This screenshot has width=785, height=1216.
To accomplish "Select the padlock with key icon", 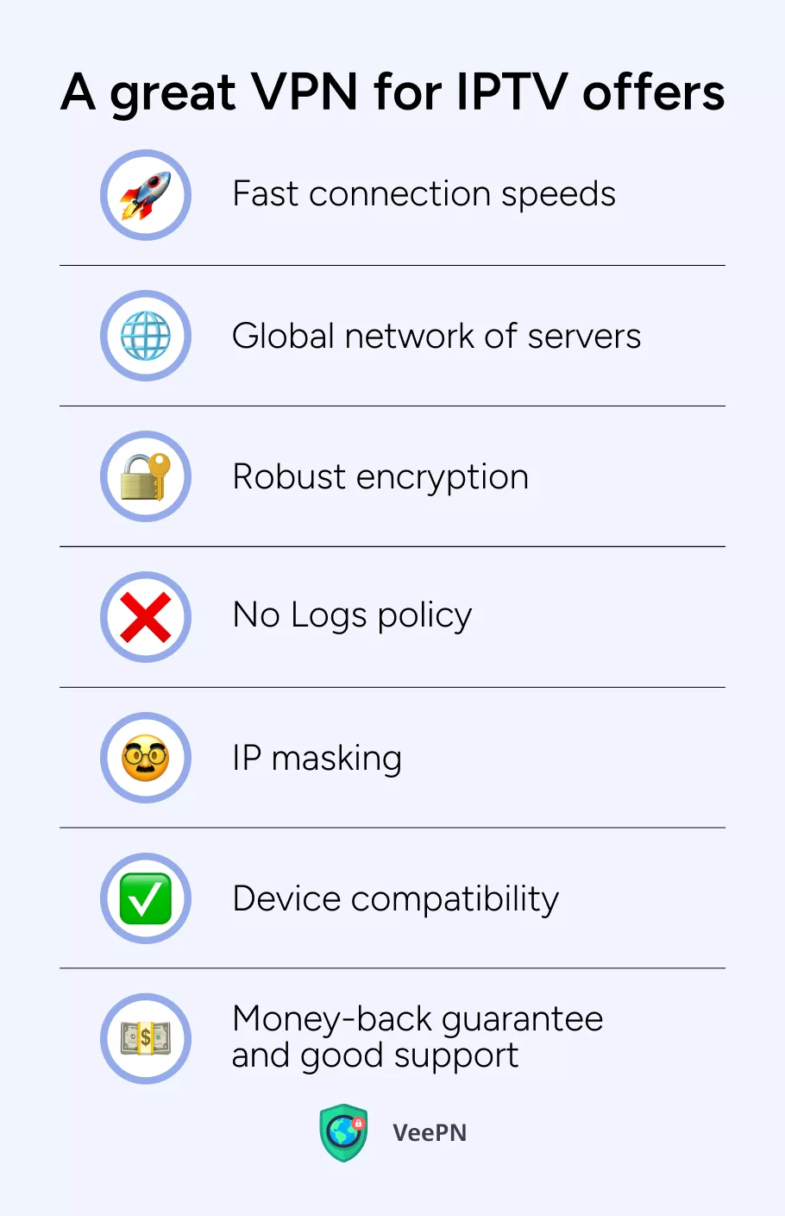I will [146, 476].
